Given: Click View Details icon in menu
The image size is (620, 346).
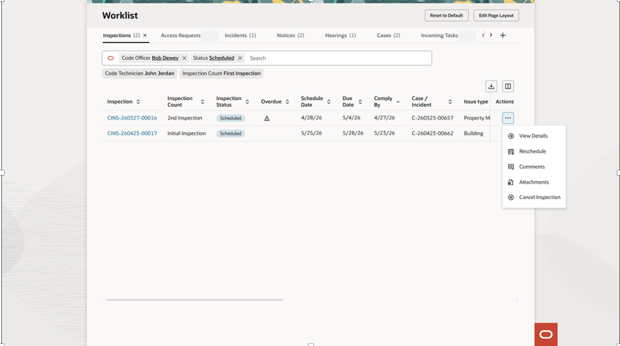Looking at the screenshot, I should click(x=511, y=136).
